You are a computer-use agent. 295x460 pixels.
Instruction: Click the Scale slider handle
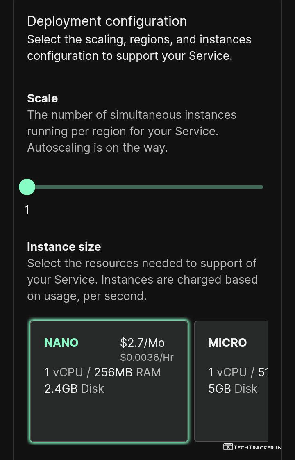tap(27, 187)
